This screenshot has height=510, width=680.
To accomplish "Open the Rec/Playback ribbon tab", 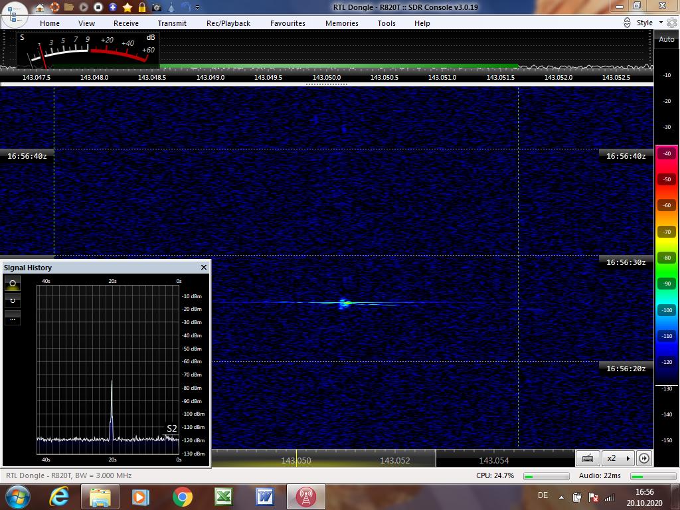I will coord(228,23).
